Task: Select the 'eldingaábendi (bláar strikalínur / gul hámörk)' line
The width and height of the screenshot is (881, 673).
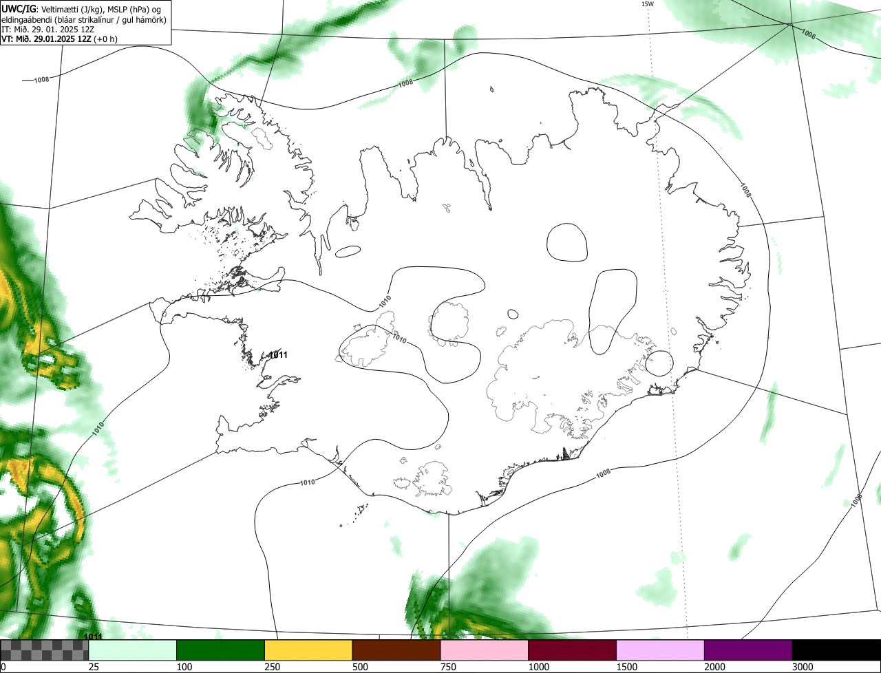Action: click(x=84, y=19)
